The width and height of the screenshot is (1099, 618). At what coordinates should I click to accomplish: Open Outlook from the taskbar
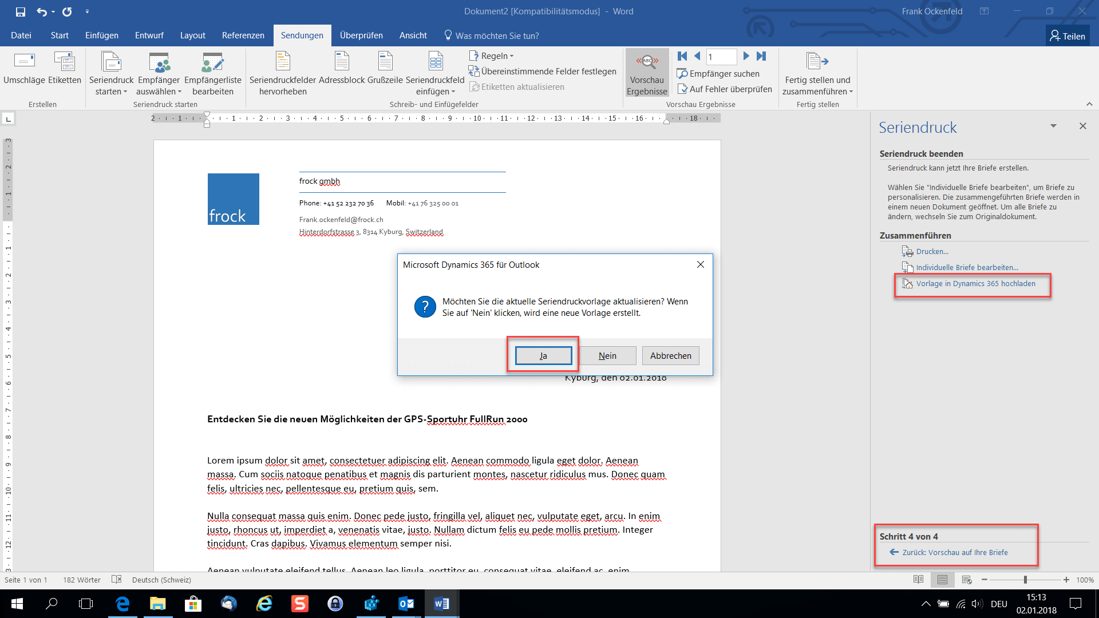tap(406, 604)
